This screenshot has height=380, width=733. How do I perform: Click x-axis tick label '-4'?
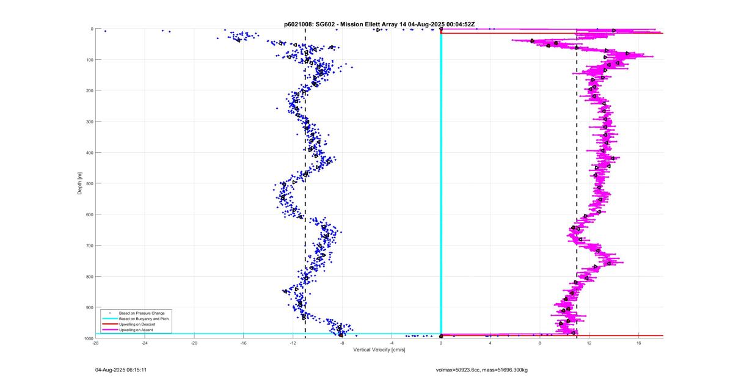392,343
